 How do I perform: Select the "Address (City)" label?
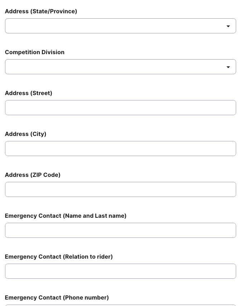[25, 134]
